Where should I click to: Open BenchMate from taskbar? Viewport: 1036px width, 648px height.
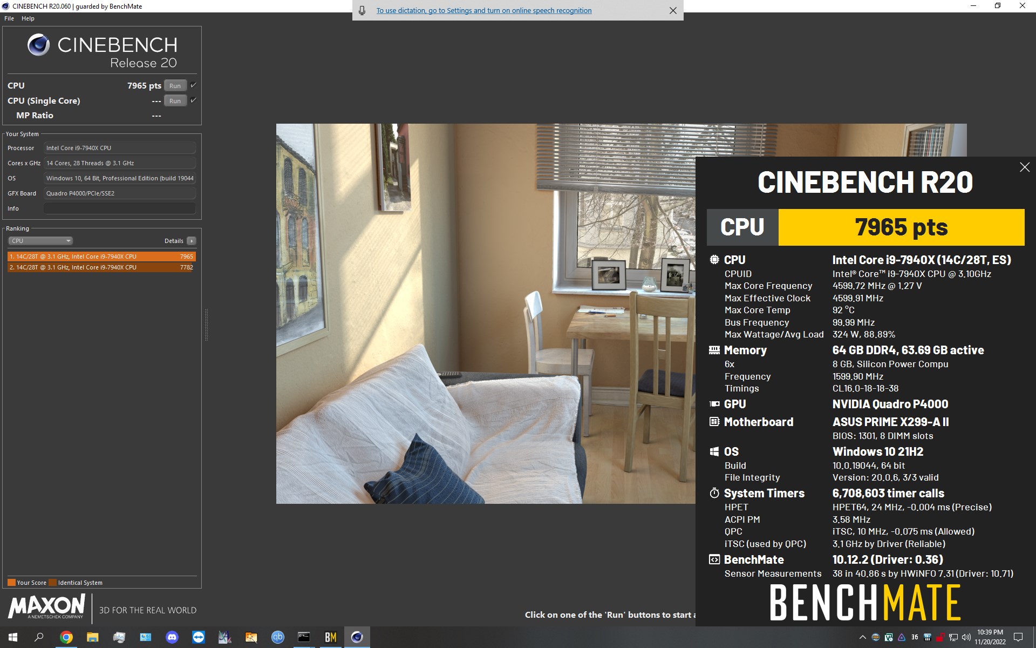(330, 637)
